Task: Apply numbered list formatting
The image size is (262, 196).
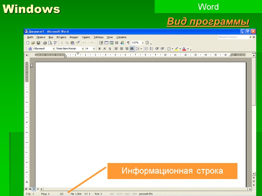Action: click(146, 49)
